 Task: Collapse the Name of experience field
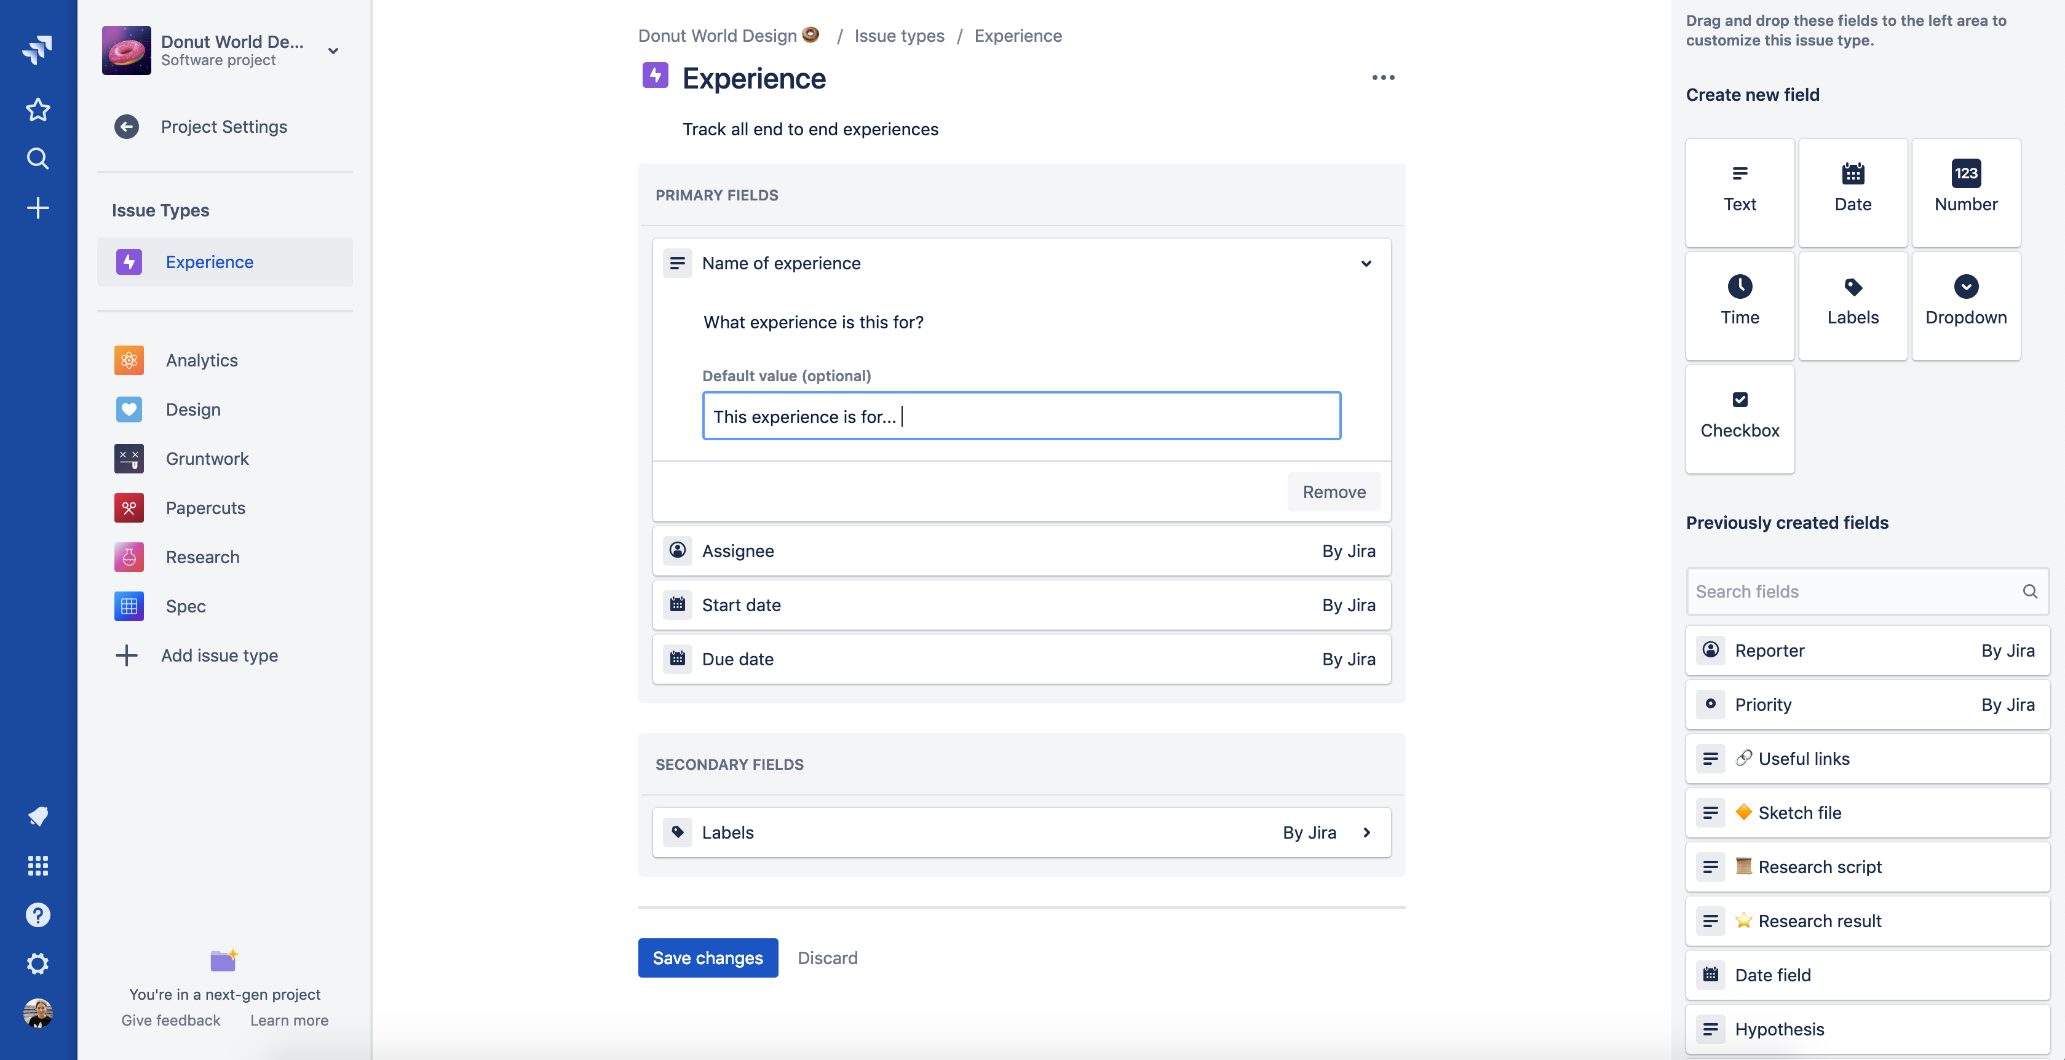point(1366,264)
